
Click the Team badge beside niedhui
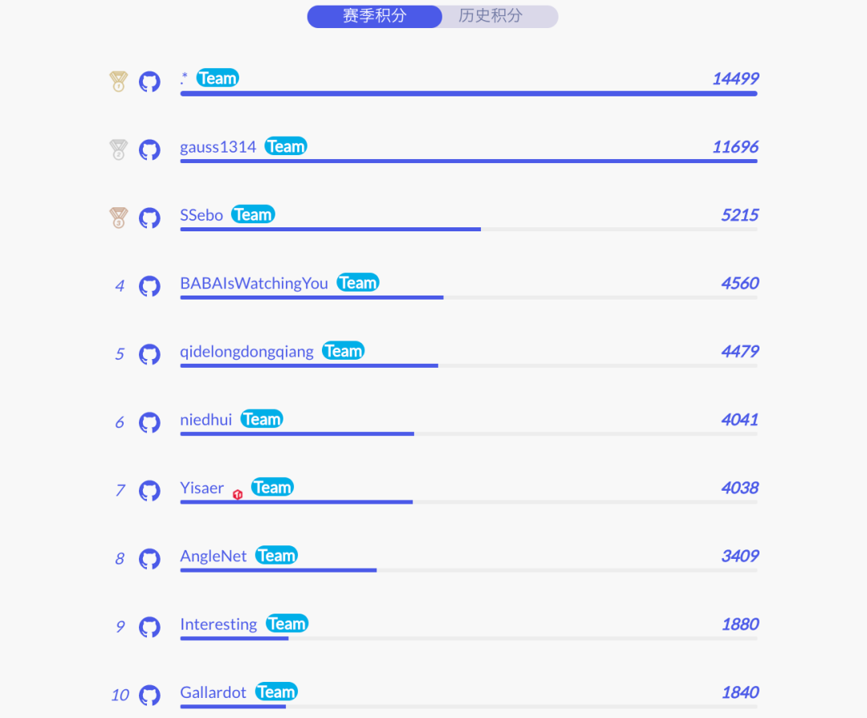click(x=262, y=419)
